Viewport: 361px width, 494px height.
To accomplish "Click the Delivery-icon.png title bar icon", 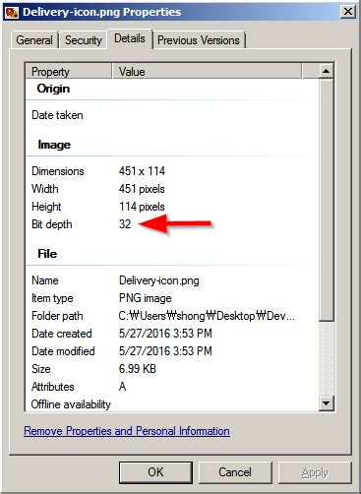I will [x=12, y=12].
